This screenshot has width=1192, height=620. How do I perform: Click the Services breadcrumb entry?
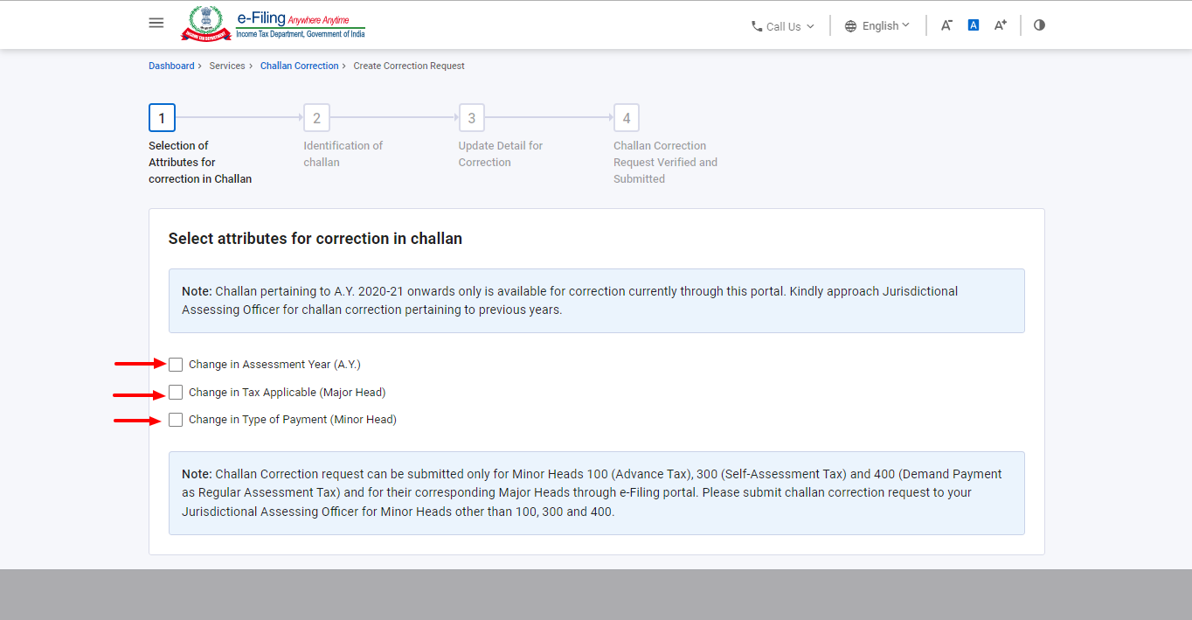click(x=227, y=66)
